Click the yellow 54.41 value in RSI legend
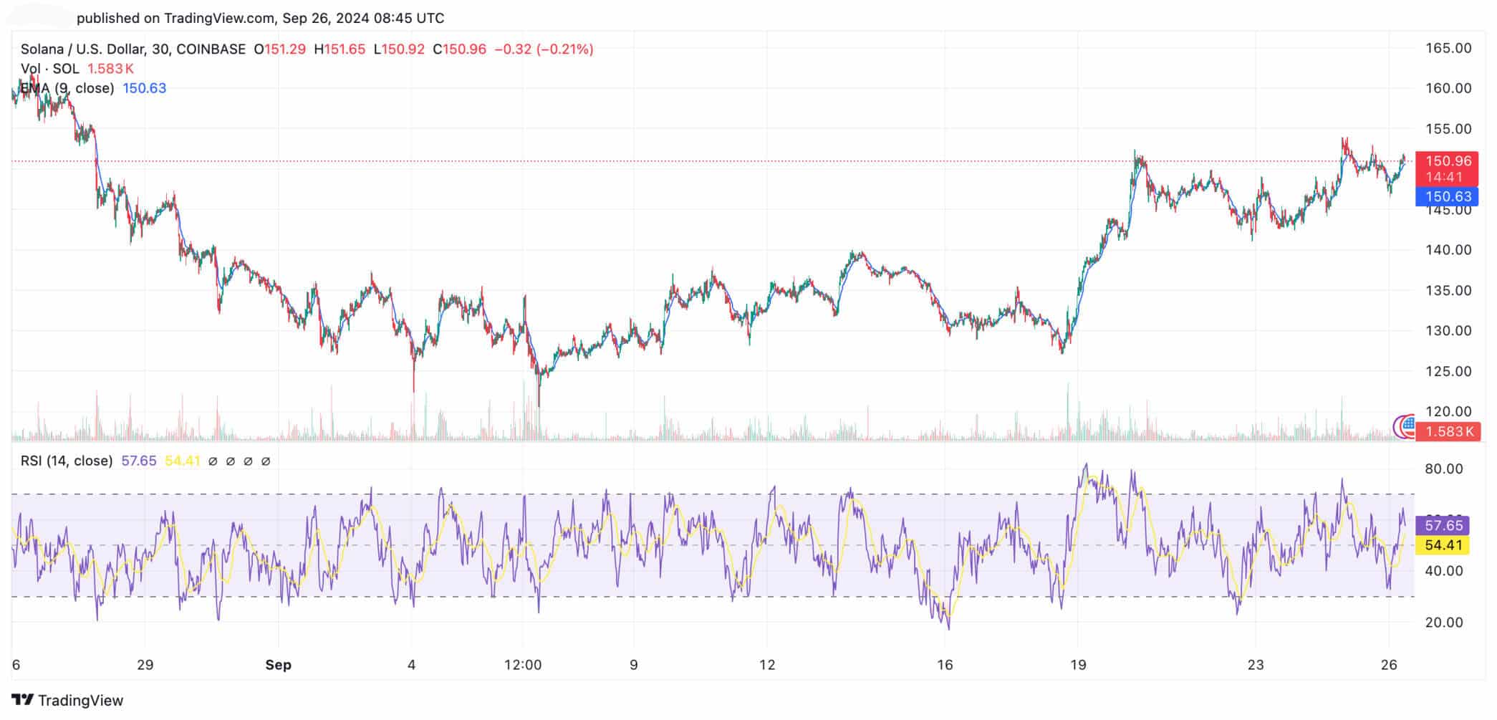Screen dimensions: 1497x720 (182, 461)
